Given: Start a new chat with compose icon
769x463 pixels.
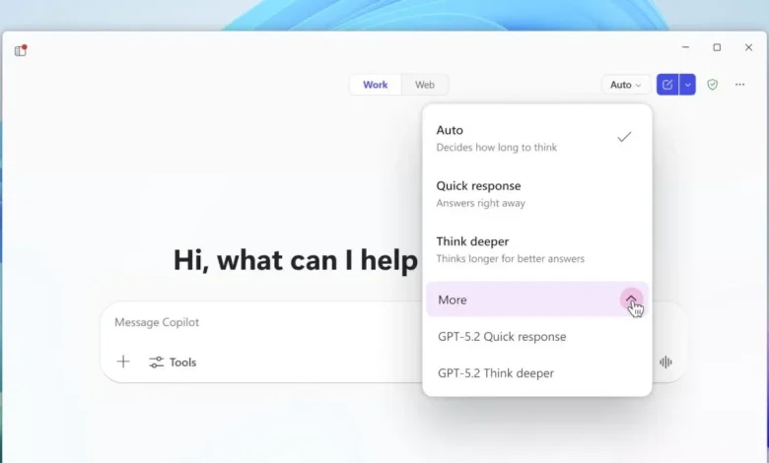Looking at the screenshot, I should [667, 85].
